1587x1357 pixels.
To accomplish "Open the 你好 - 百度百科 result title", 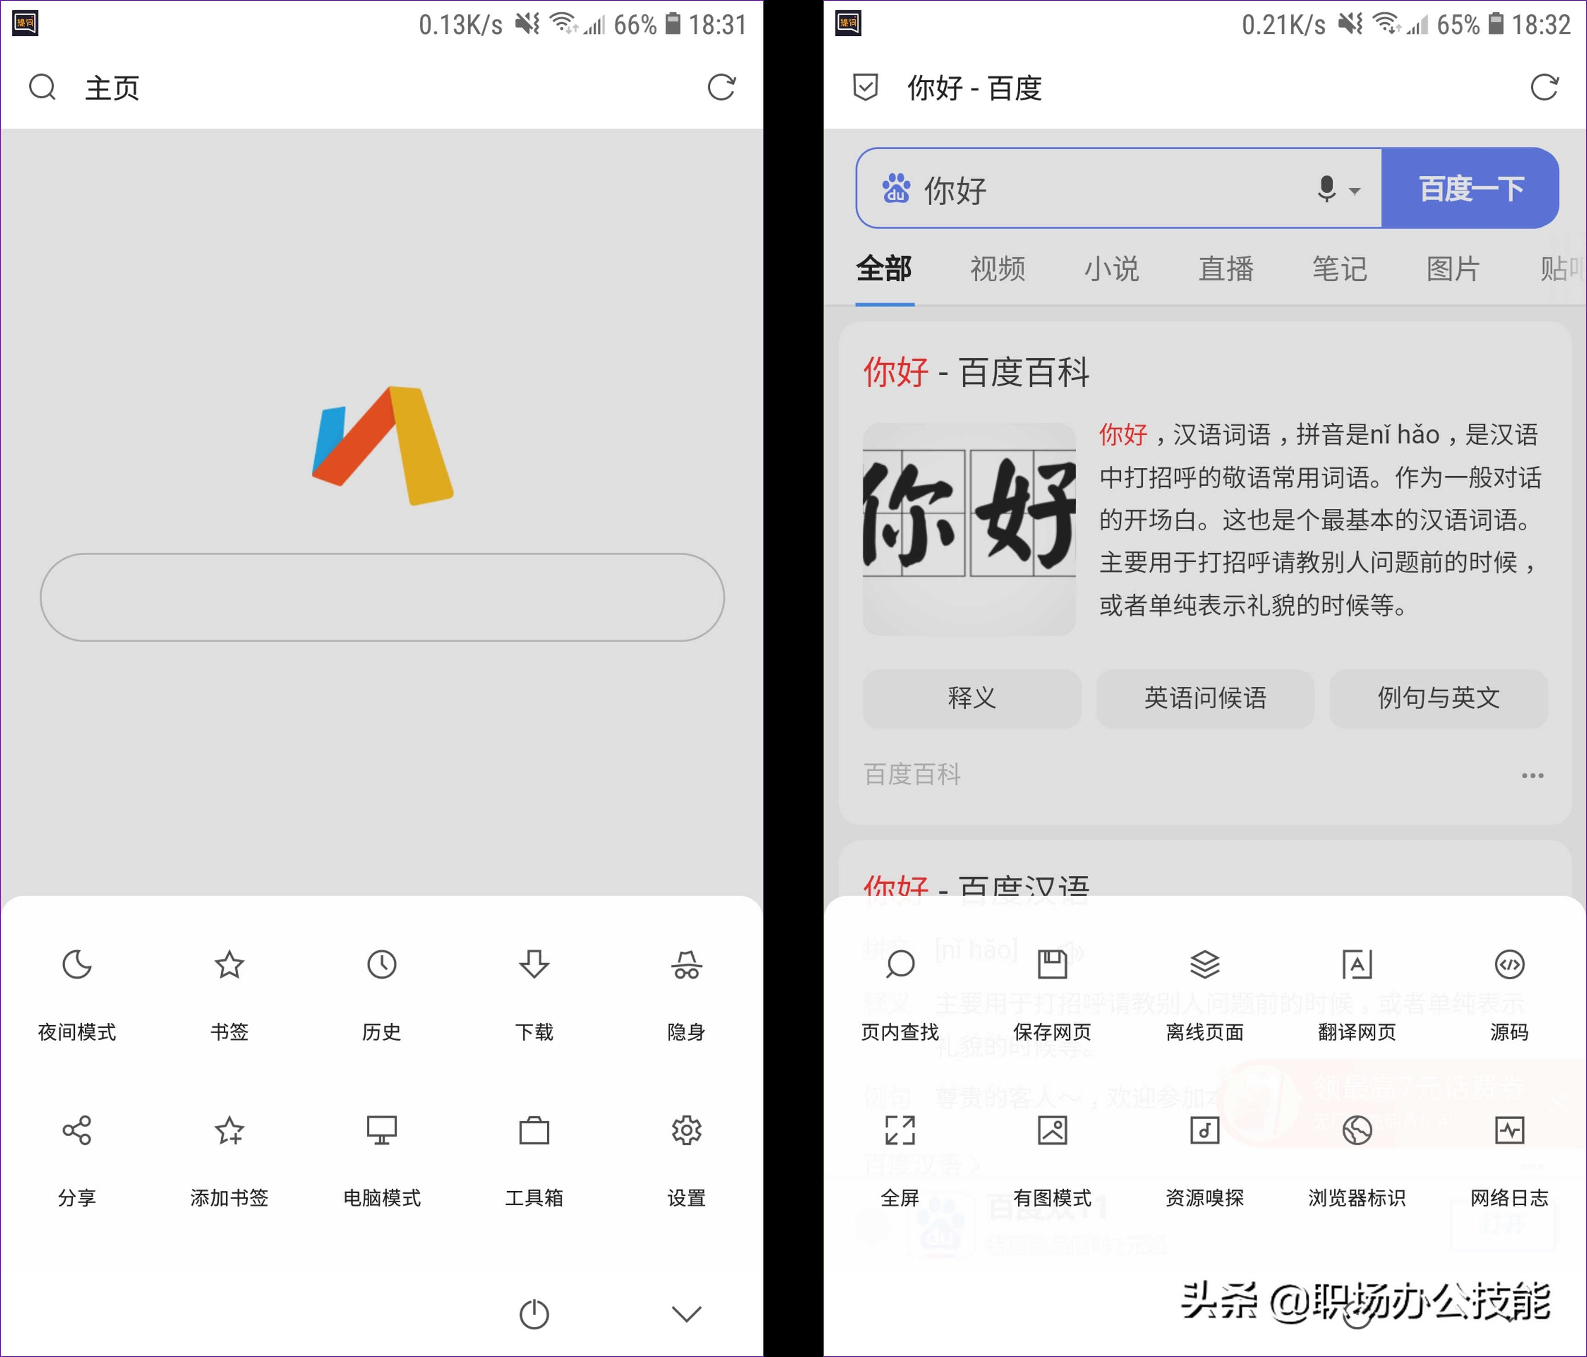I will coord(976,372).
